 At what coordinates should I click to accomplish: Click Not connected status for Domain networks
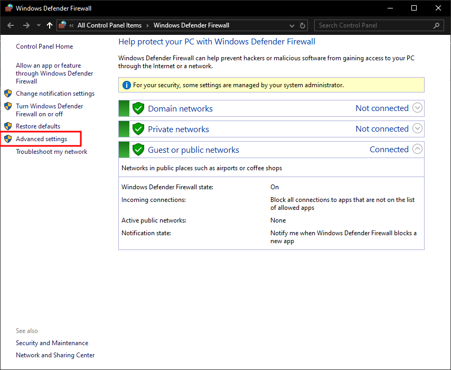tap(382, 108)
